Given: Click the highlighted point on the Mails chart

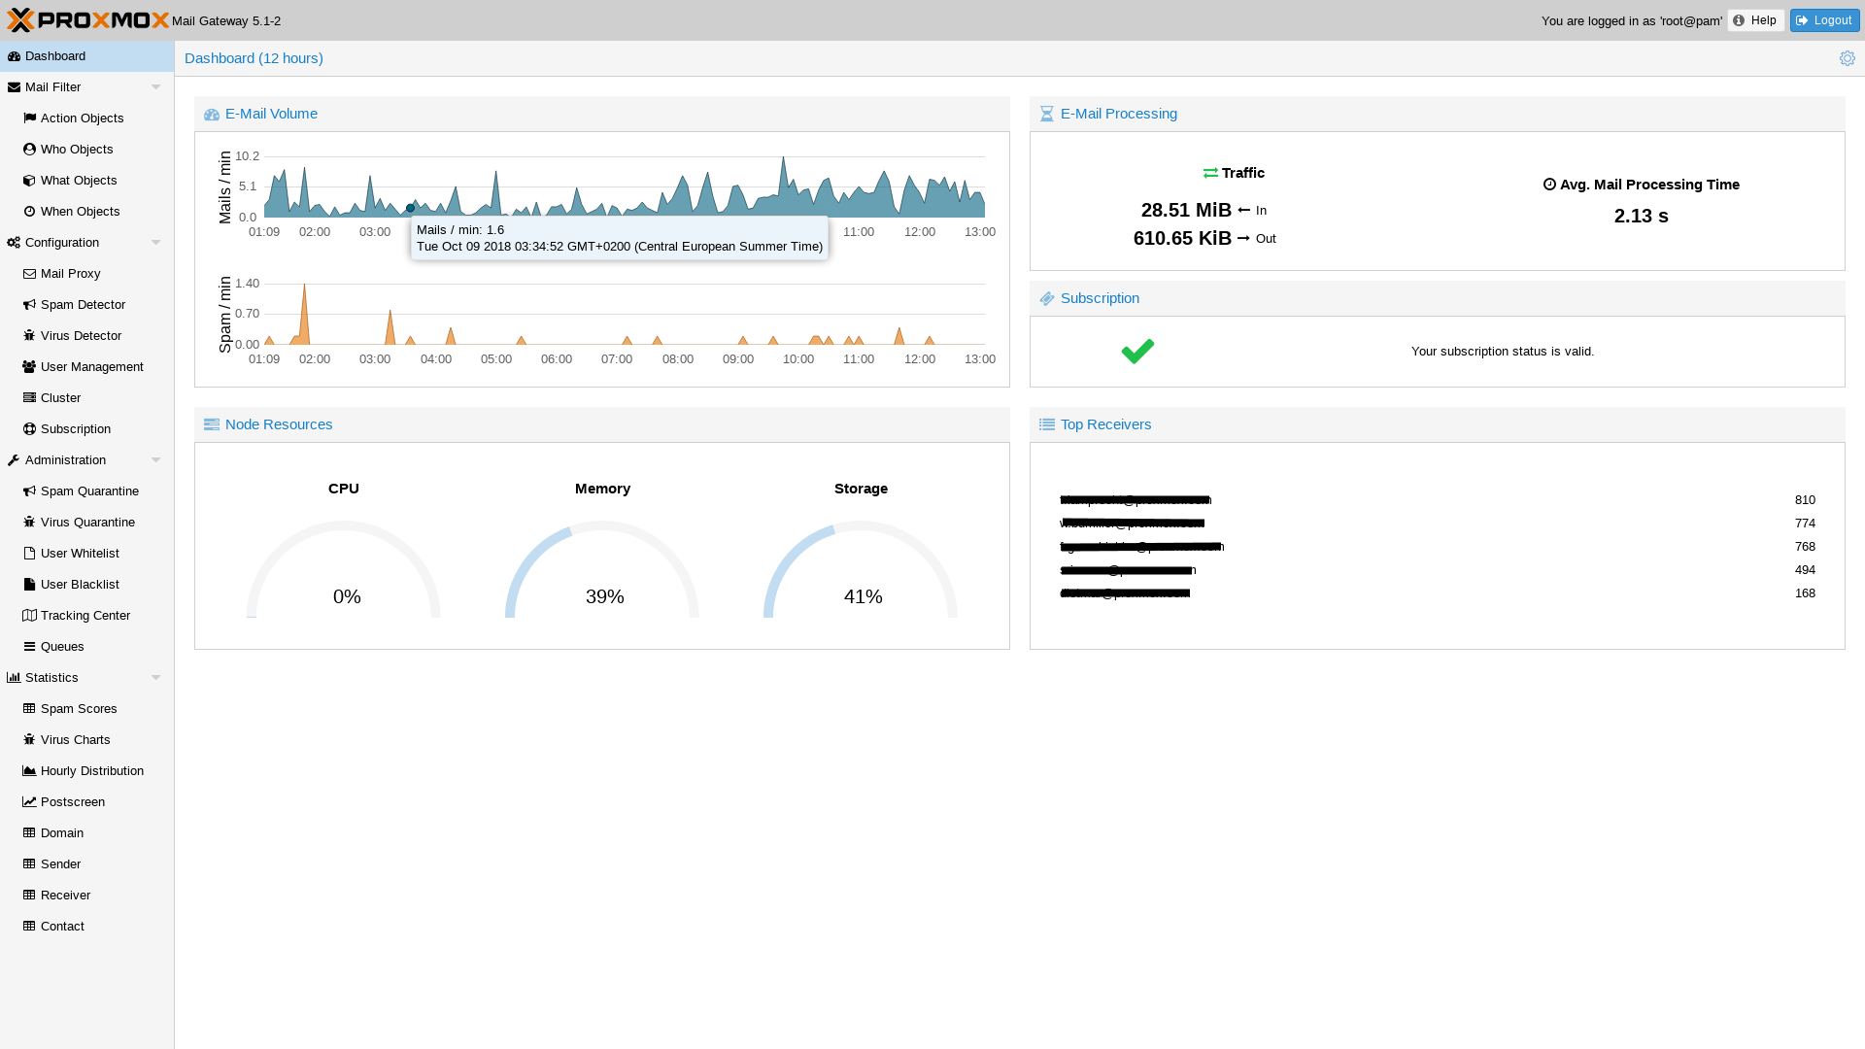Looking at the screenshot, I should click(410, 208).
